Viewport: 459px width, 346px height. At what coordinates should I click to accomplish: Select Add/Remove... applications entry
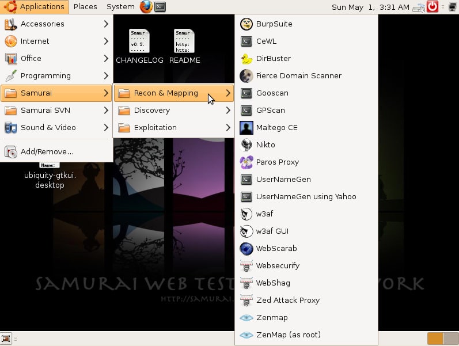click(47, 152)
